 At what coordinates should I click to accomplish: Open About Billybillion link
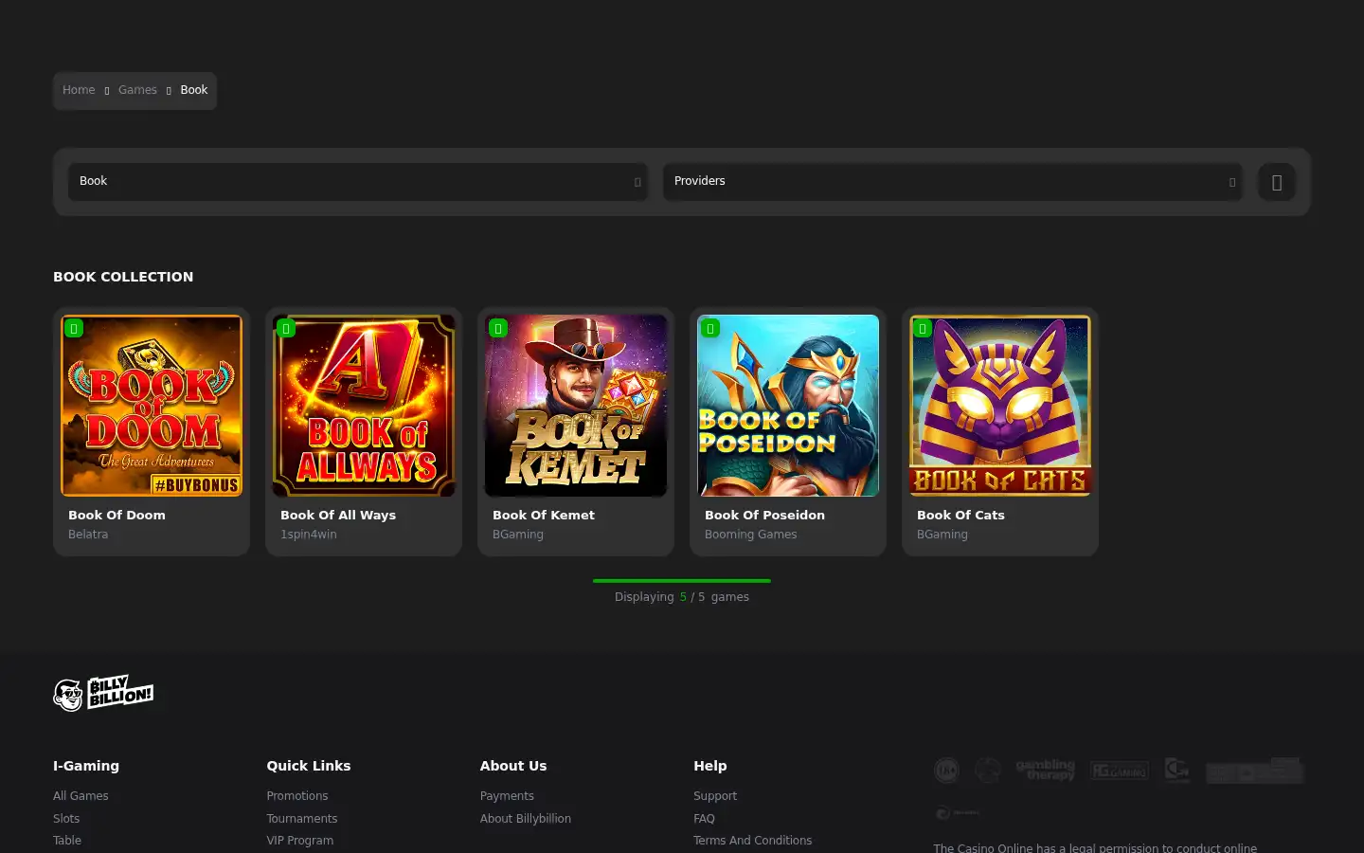point(526,819)
